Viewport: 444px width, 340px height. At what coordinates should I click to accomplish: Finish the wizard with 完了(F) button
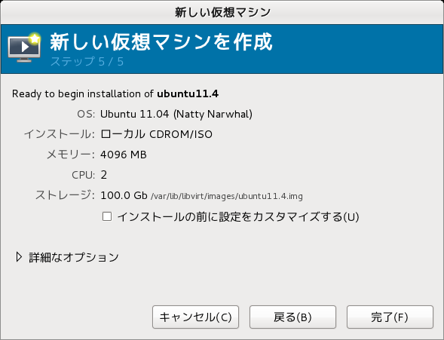[390, 317]
